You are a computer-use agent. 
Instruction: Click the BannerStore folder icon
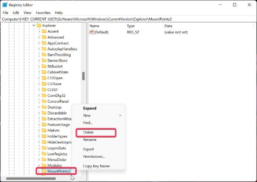point(44,60)
